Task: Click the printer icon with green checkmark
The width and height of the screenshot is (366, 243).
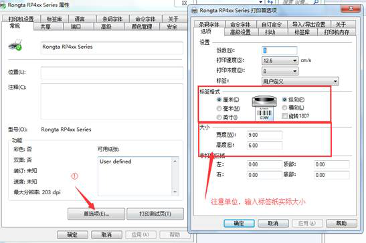Action: (x=15, y=45)
